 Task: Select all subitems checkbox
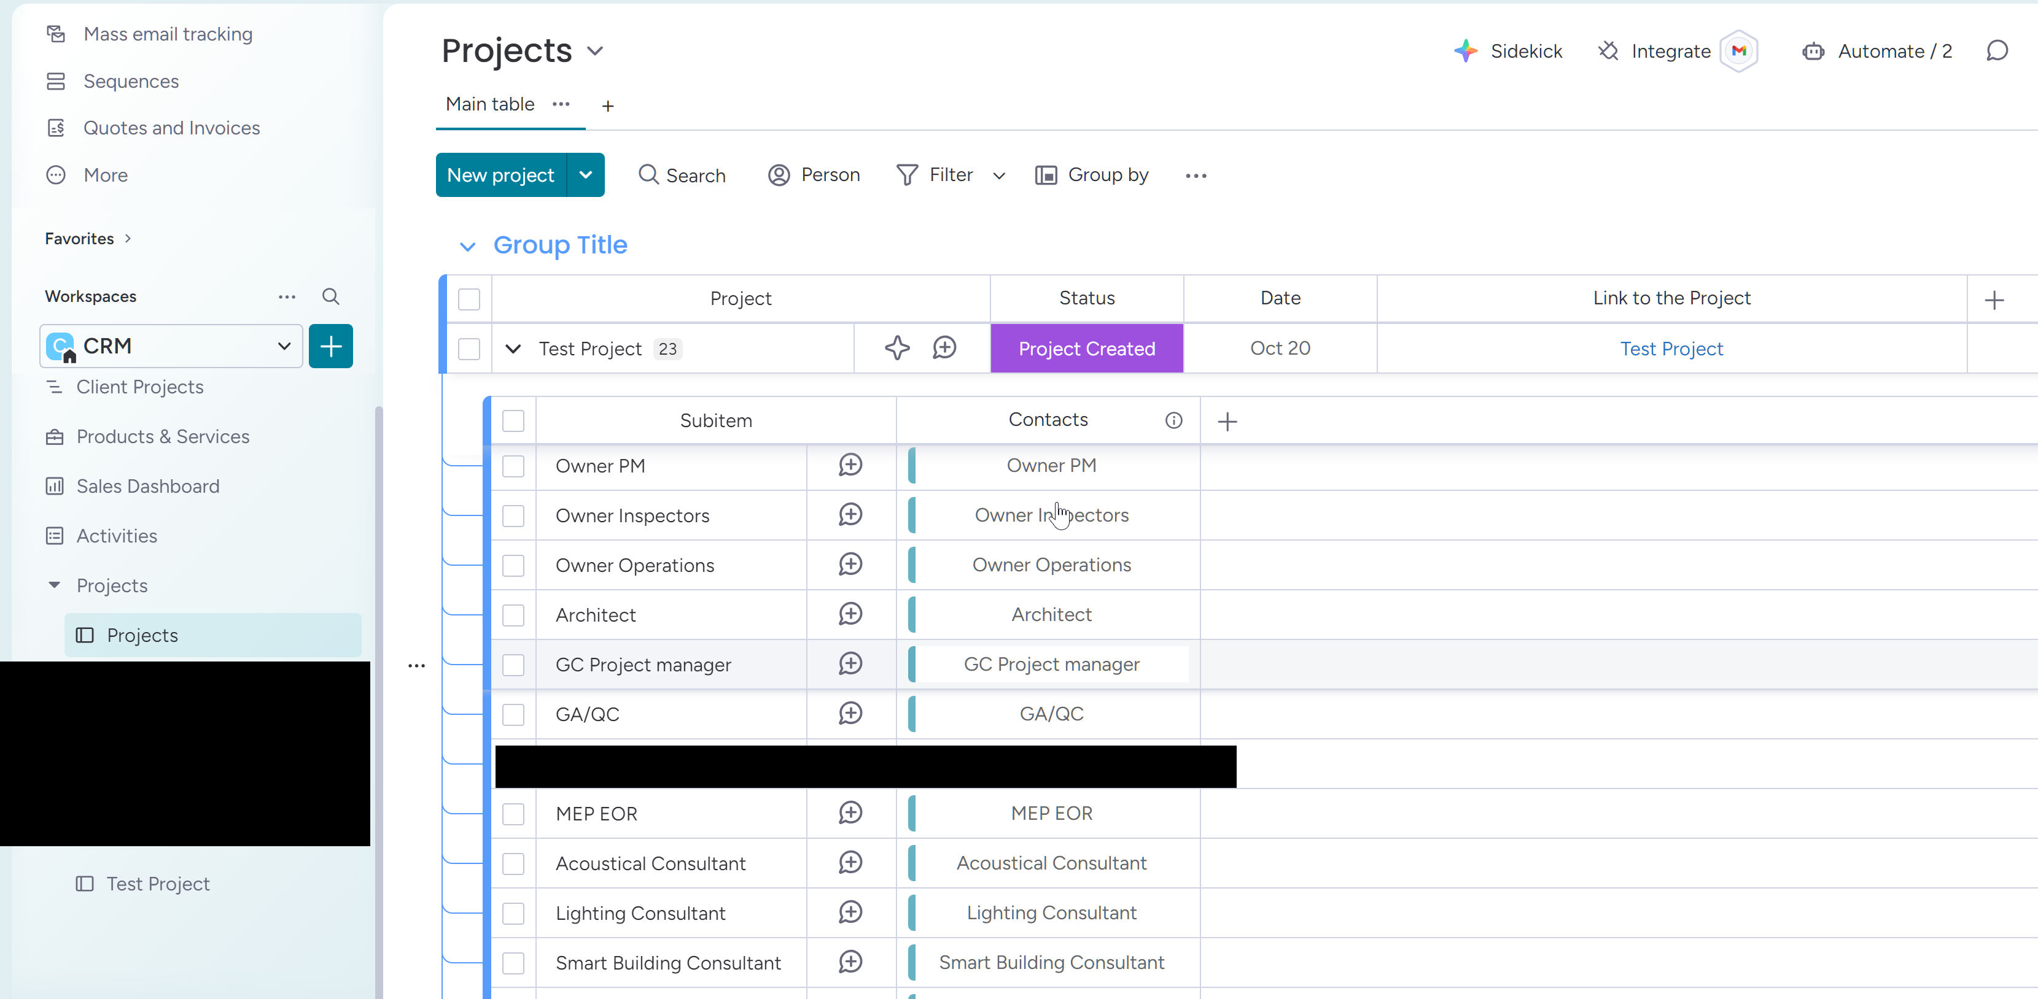tap(513, 421)
